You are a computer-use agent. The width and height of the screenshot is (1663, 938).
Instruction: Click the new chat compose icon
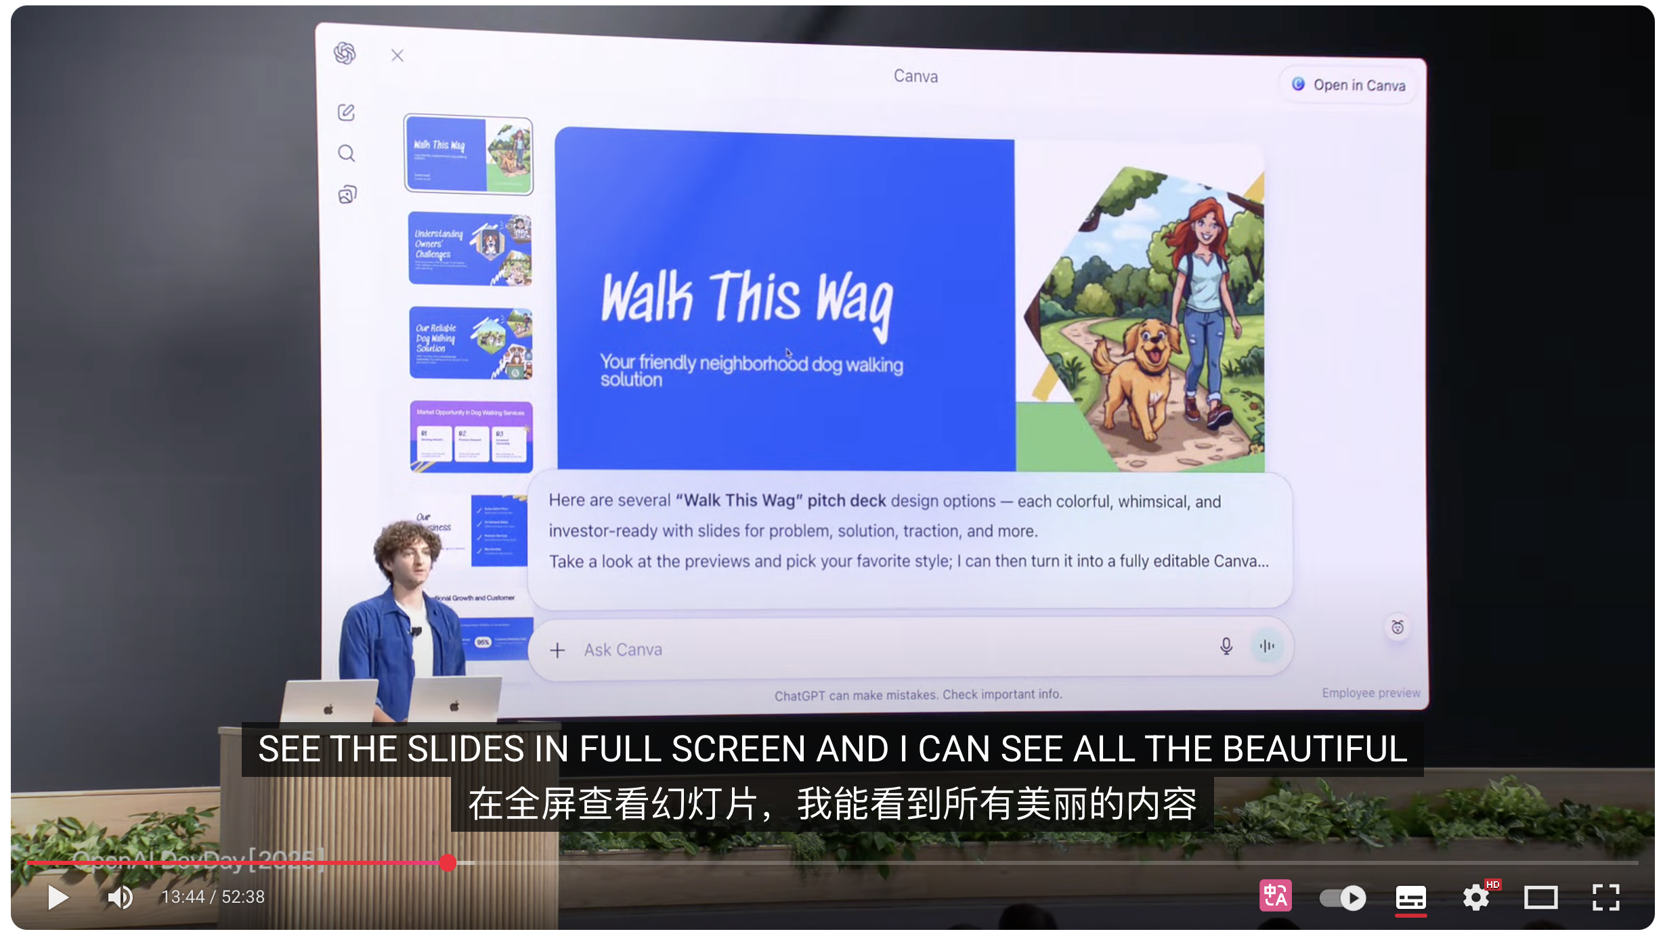(x=346, y=112)
